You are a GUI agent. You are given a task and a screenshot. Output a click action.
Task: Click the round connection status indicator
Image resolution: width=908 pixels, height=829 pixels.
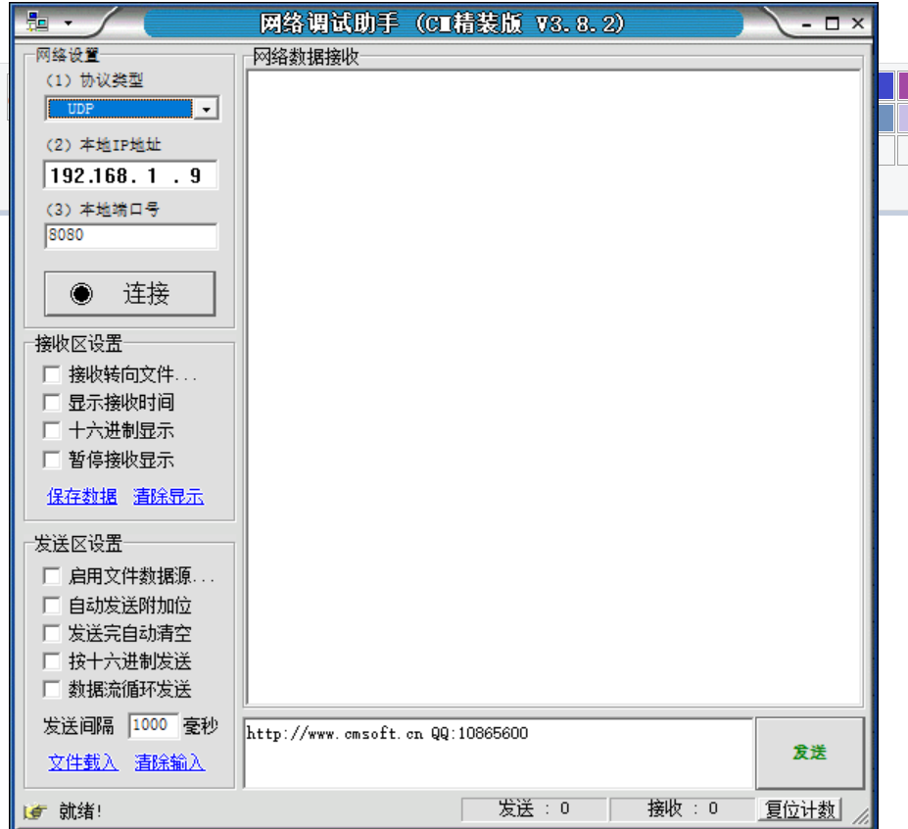tap(81, 294)
